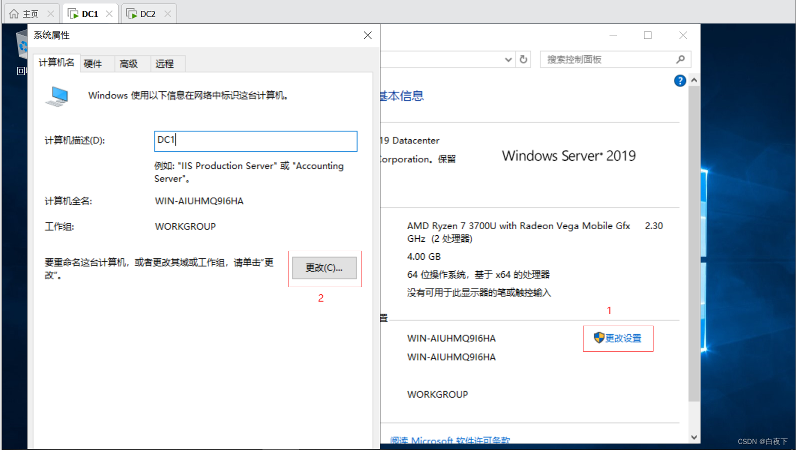796x450 pixels.
Task: Click the WORKGROUP value in System Properties
Action: coord(185,227)
